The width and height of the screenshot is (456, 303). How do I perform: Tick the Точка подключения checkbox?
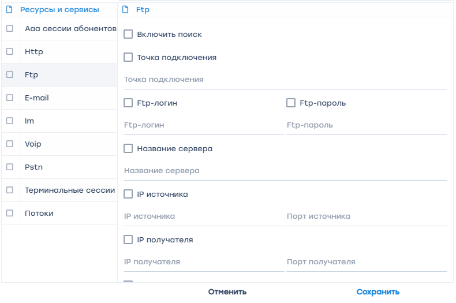128,58
